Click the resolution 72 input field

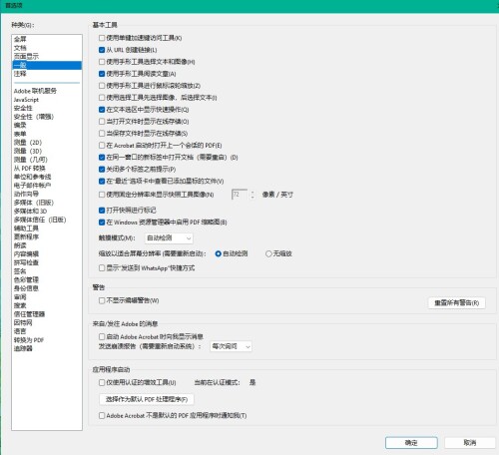[240, 195]
